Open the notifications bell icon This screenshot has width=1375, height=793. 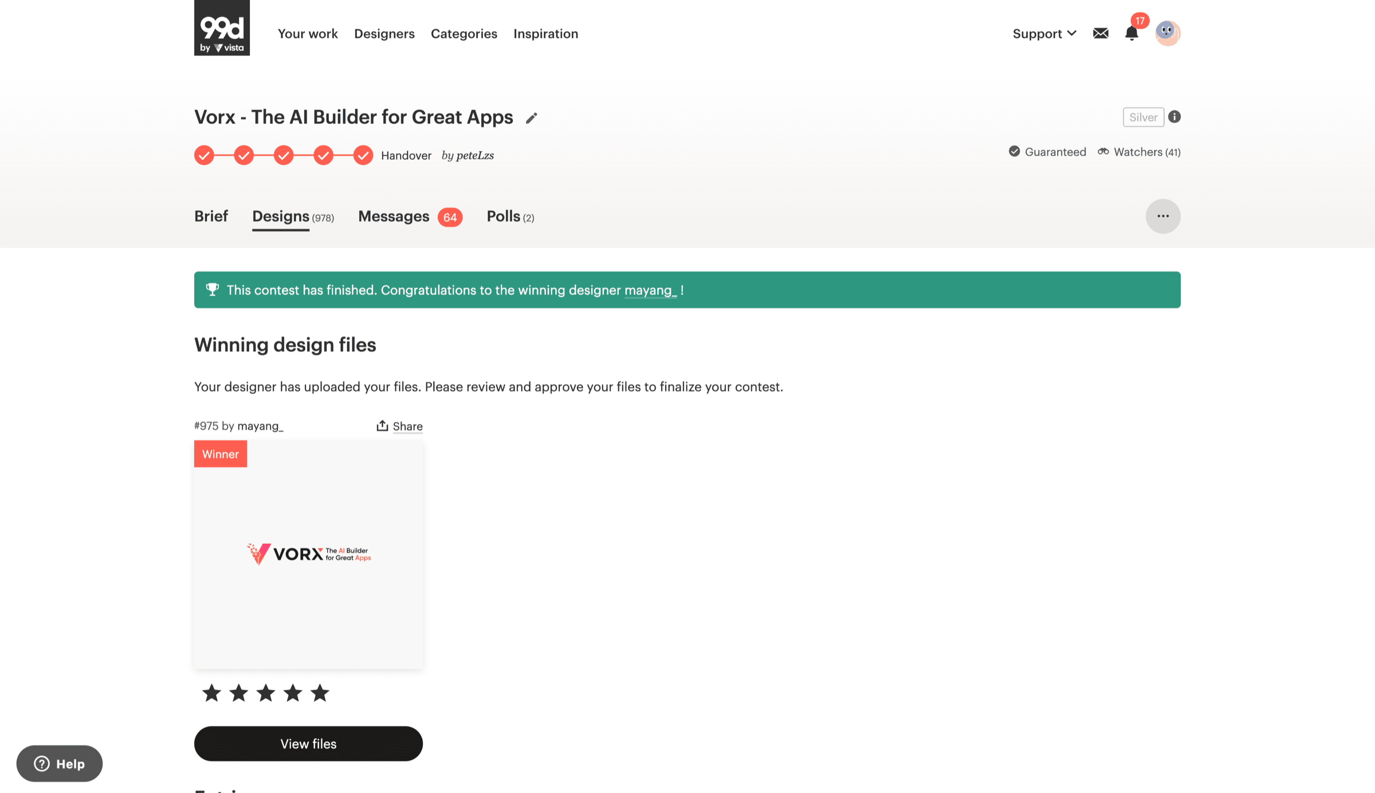coord(1132,33)
